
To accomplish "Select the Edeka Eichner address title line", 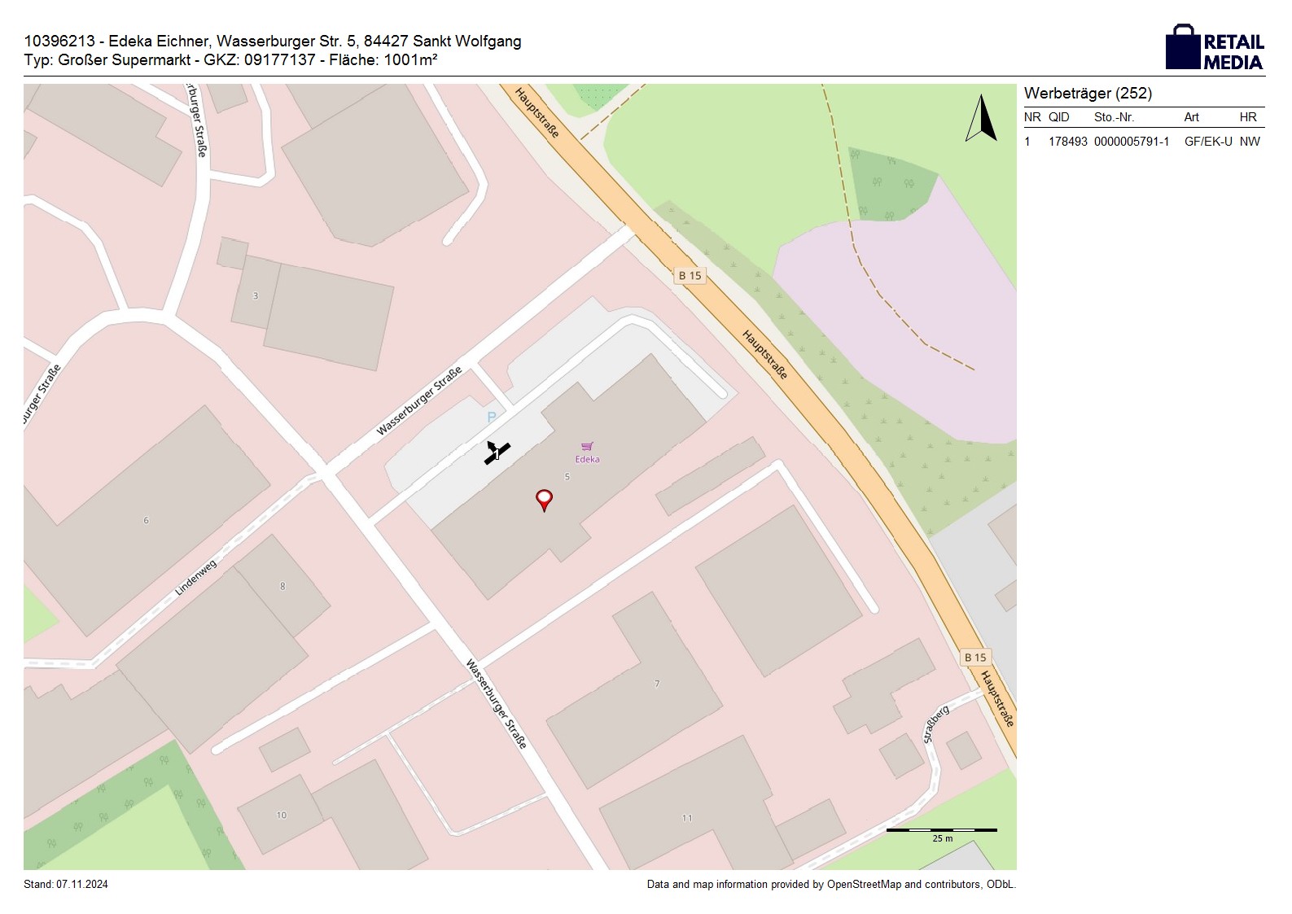I will (x=273, y=42).
